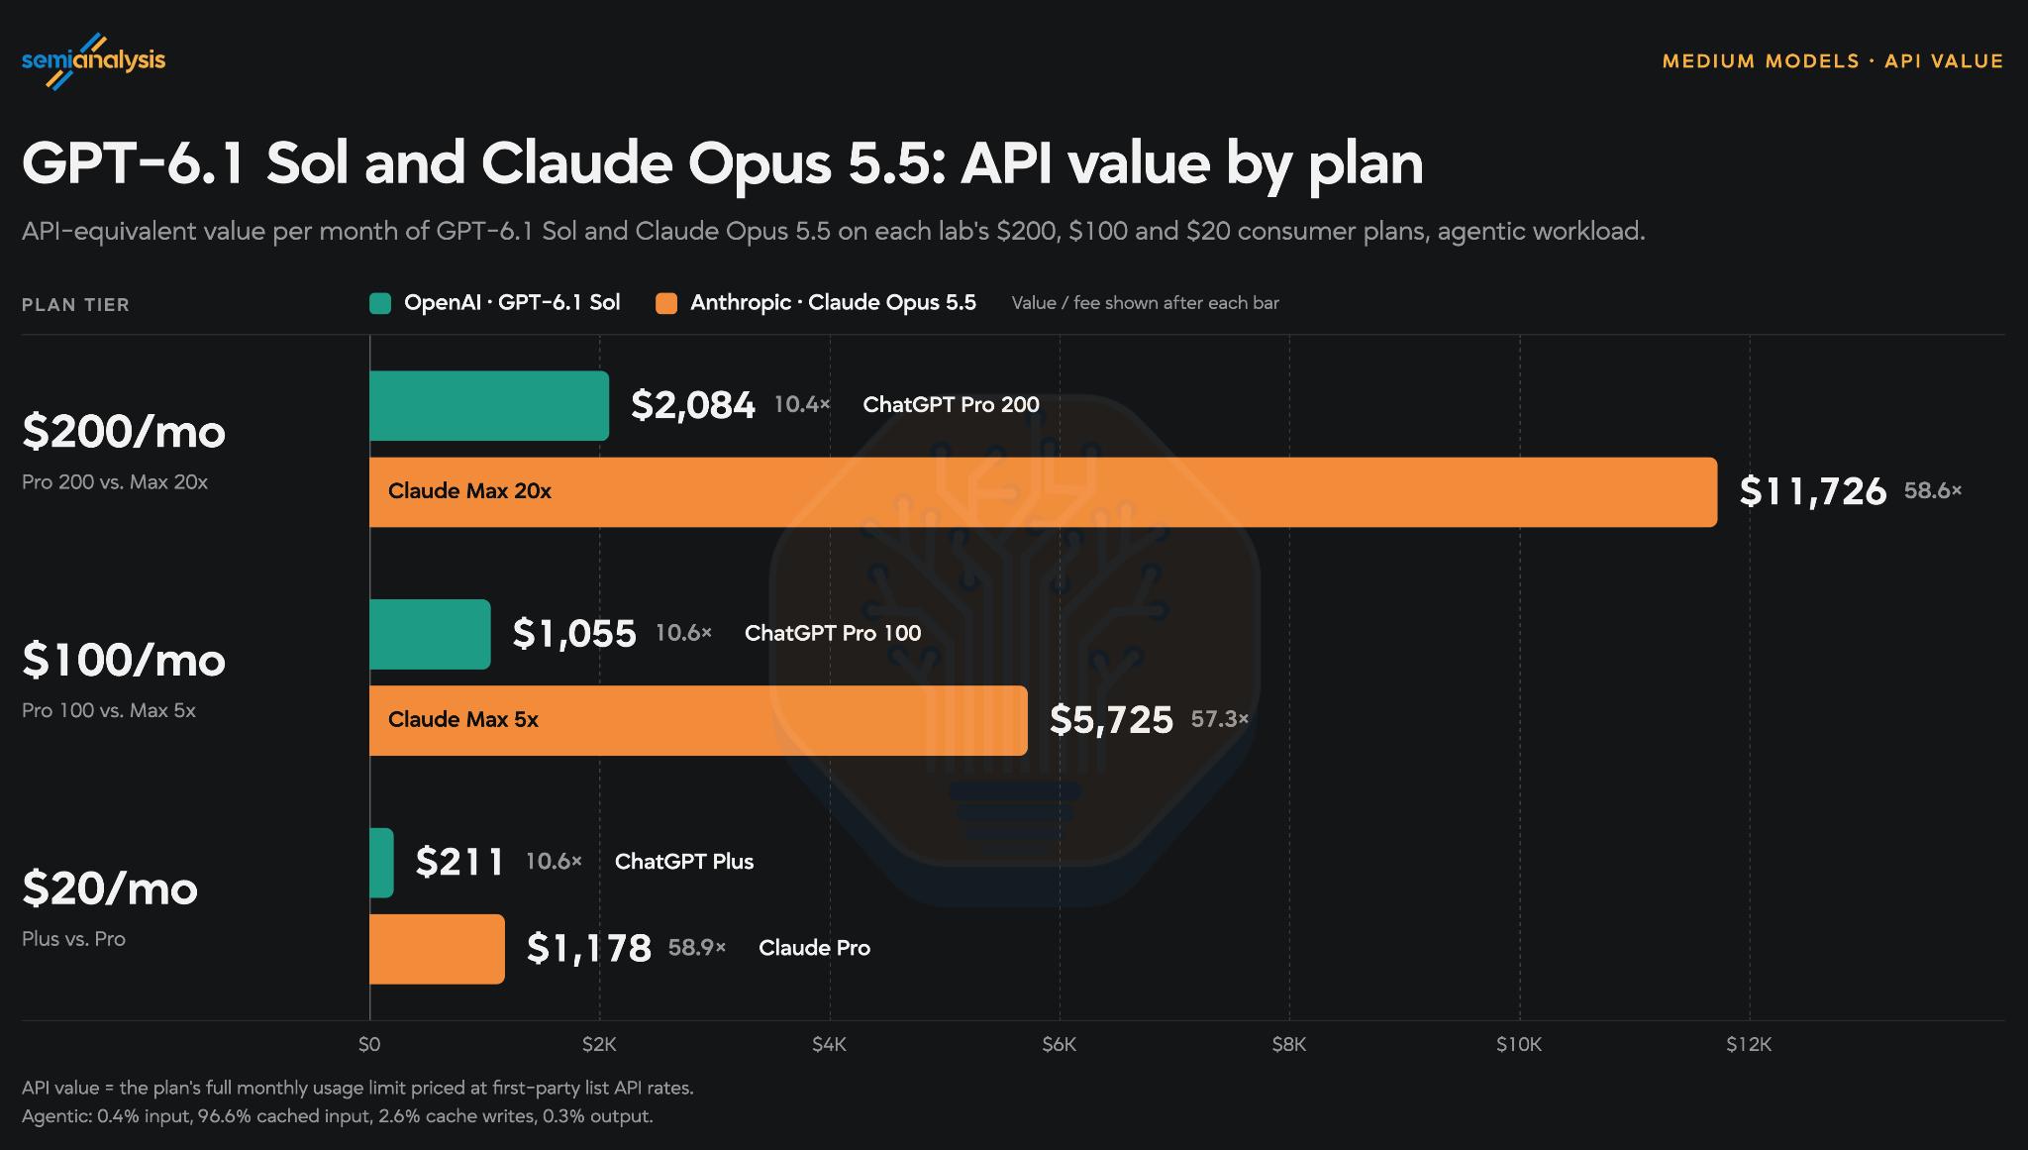This screenshot has width=2028, height=1150.
Task: Click the teal ChatGPT Plus bar
Action: [x=381, y=863]
